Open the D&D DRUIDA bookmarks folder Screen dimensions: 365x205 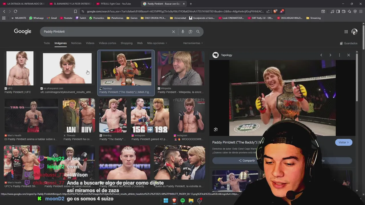[153, 18]
